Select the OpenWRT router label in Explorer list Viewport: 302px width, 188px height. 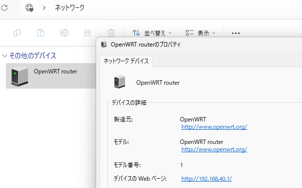coord(55,71)
